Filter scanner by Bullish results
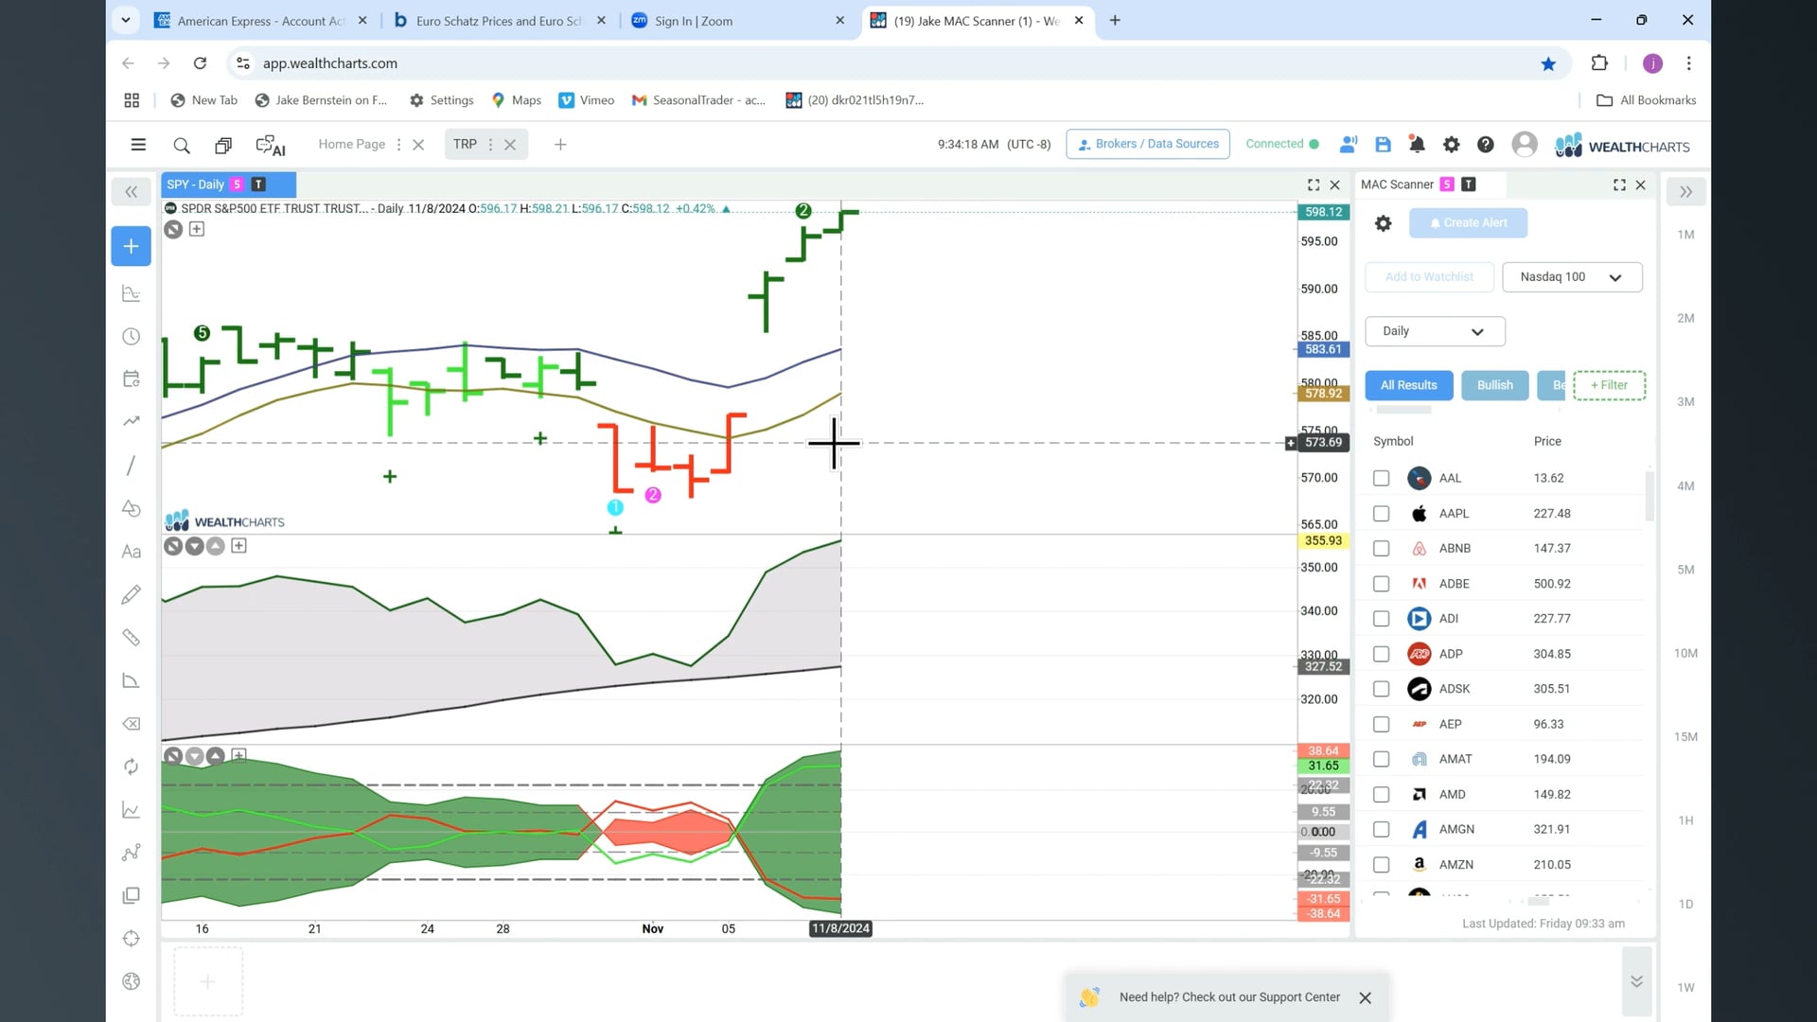The height and width of the screenshot is (1022, 1817). tap(1494, 385)
